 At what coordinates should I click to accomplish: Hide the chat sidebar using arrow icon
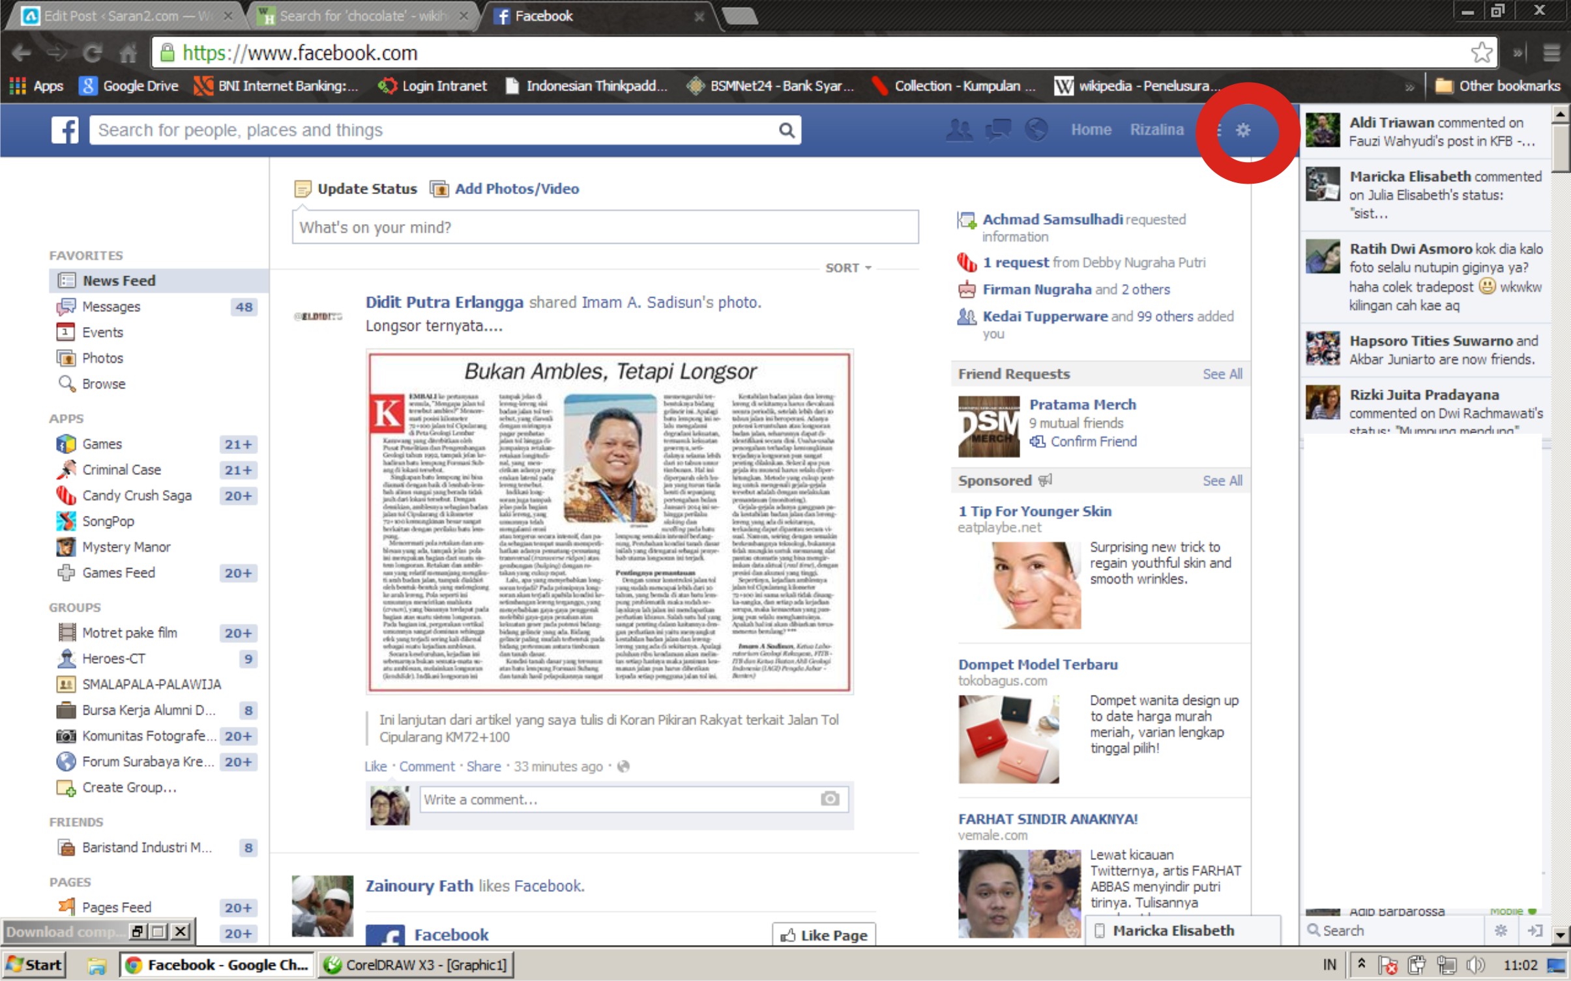(x=1535, y=930)
